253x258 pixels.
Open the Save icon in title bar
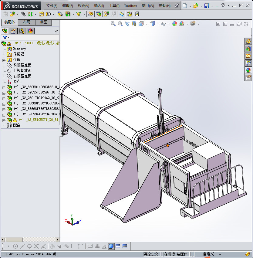(207, 6)
